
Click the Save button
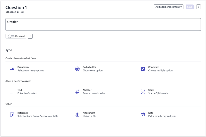coord(190,7)
